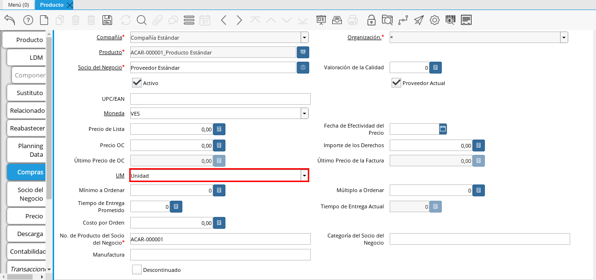Image resolution: width=596 pixels, height=280 pixels.
Task: Click the Save record toolbar icon
Action: tap(108, 20)
